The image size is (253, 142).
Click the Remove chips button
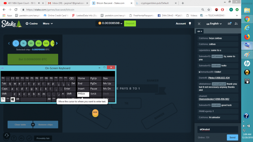click(x=46, y=125)
